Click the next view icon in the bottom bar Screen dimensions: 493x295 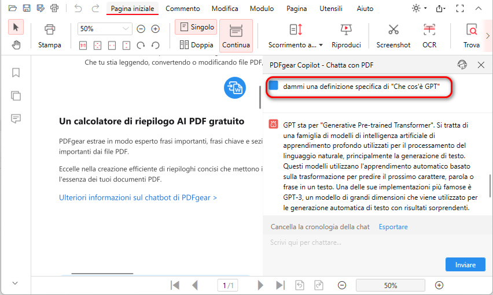click(x=319, y=285)
